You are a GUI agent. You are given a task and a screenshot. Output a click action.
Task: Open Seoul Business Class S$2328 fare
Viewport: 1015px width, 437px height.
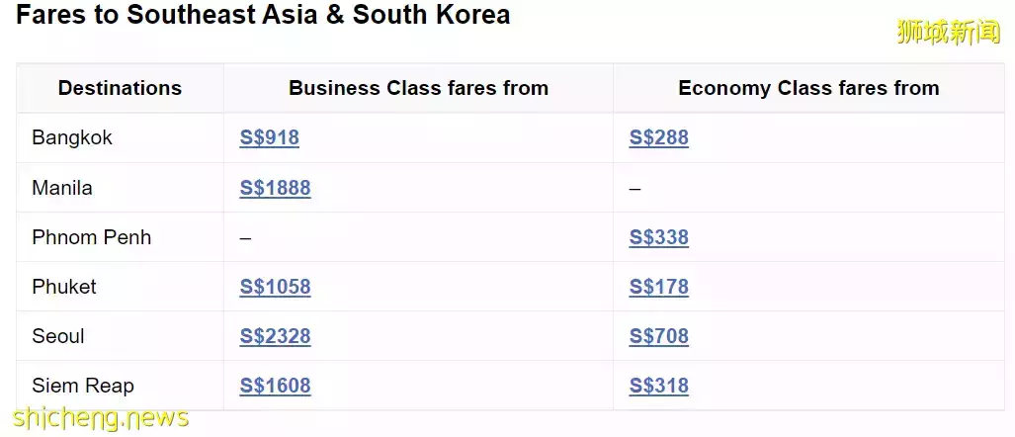pos(275,336)
